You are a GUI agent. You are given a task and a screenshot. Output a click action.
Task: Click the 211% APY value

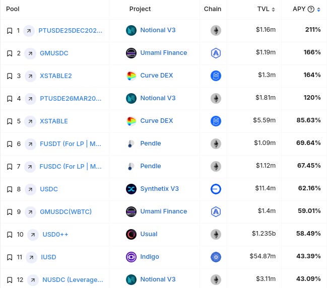[313, 30]
